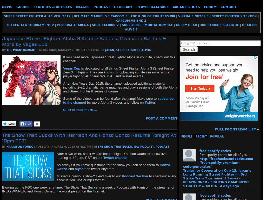Click 'subscribe to the channel' link
This screenshot has height=200, width=266.
tap(165, 99)
